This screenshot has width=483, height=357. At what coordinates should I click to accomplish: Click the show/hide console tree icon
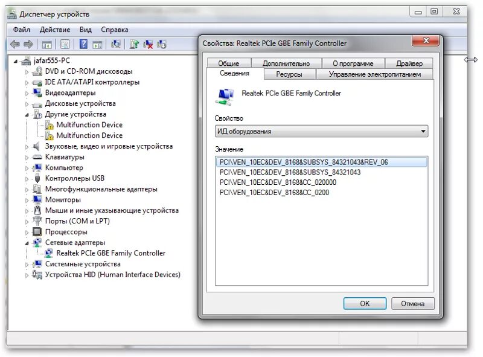[46, 44]
